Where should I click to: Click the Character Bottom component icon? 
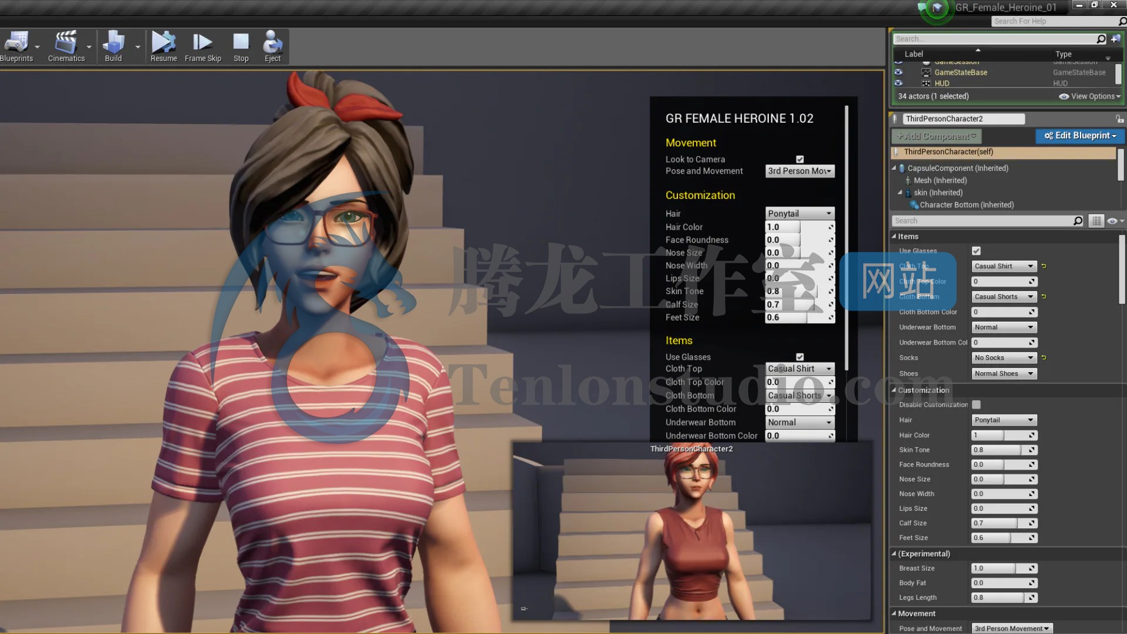coord(914,205)
